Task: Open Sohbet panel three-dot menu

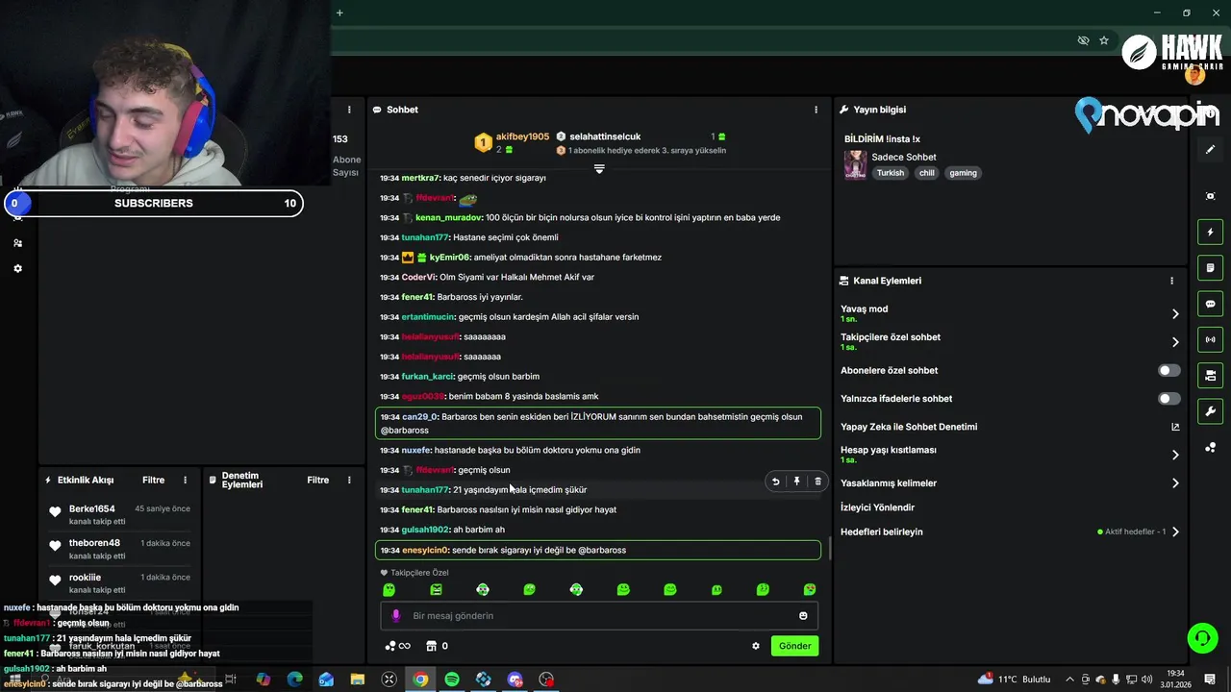Action: click(816, 110)
